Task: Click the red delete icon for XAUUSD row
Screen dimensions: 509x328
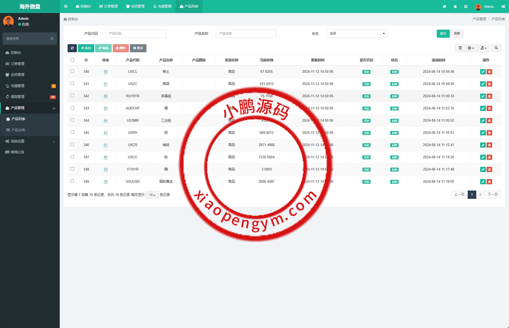Action: [490, 182]
